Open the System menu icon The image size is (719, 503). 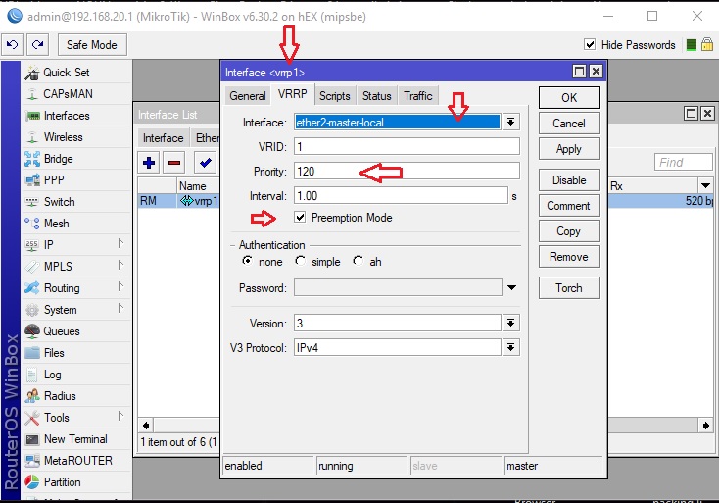click(x=32, y=310)
